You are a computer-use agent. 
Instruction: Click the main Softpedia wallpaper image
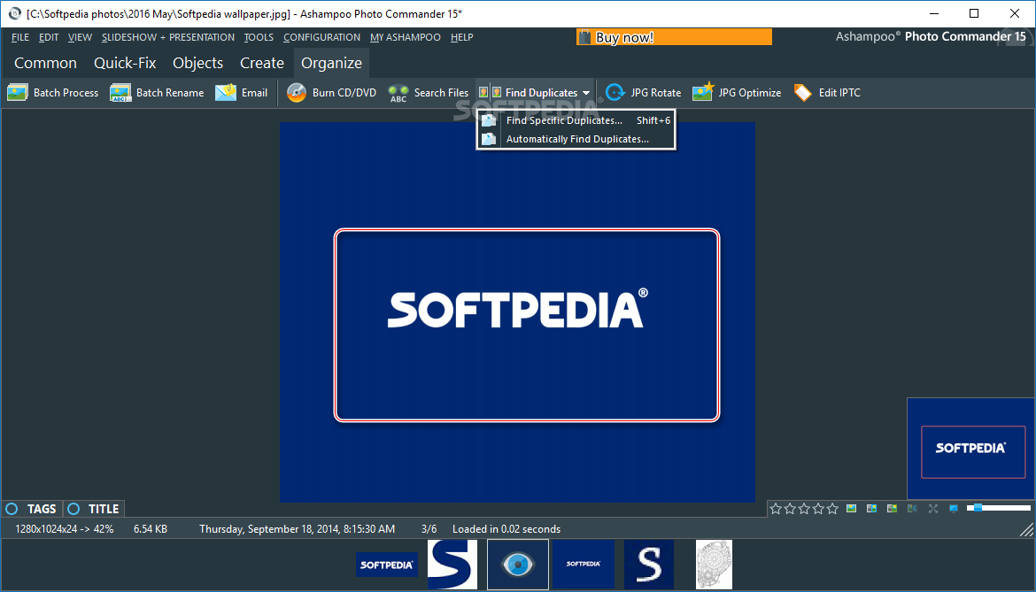(x=517, y=312)
